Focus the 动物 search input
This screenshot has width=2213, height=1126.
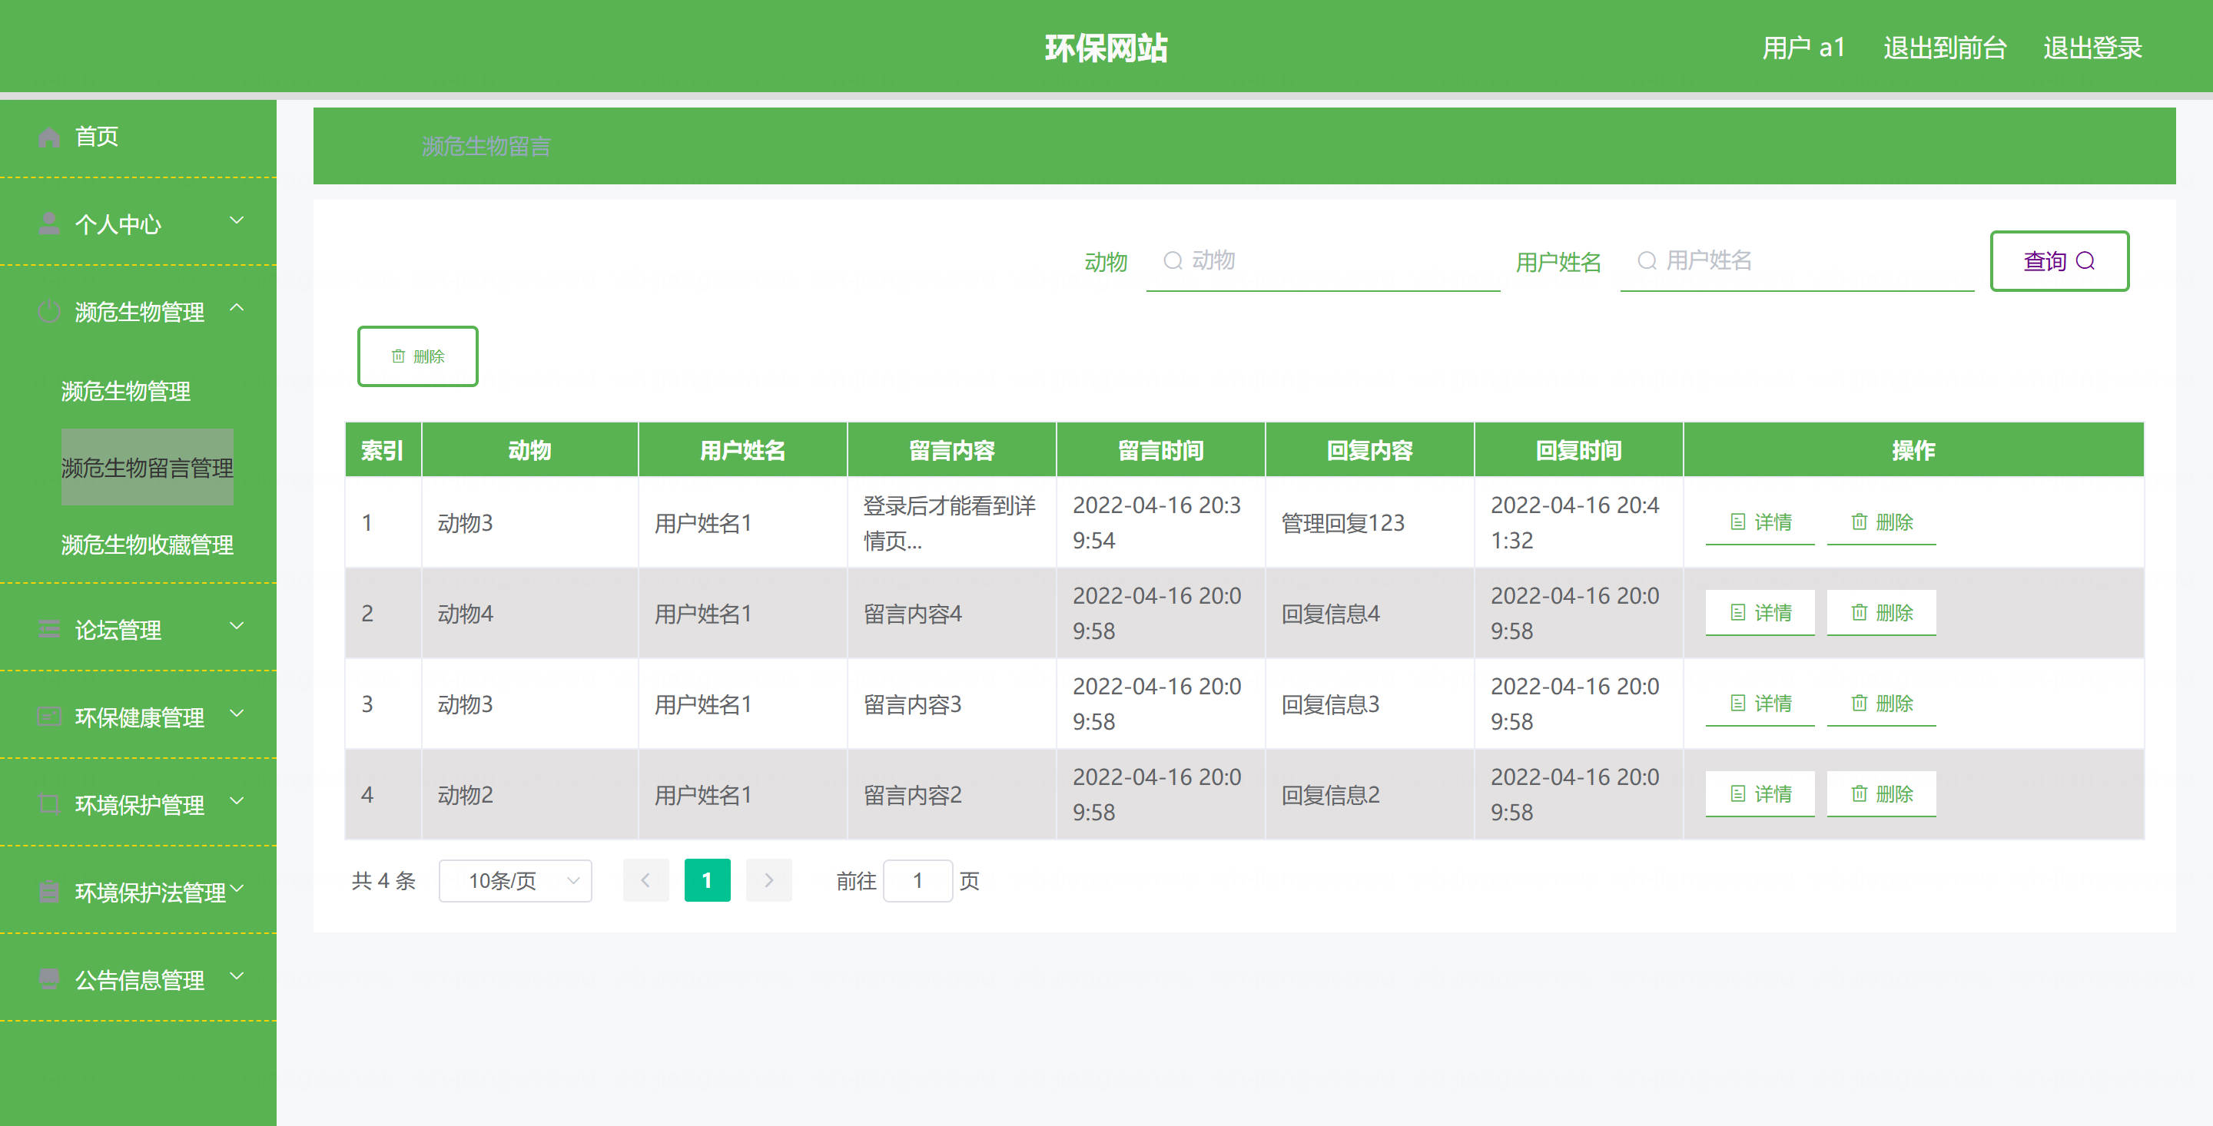1323,261
